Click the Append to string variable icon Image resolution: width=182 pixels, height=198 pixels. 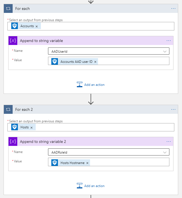pos(13,41)
